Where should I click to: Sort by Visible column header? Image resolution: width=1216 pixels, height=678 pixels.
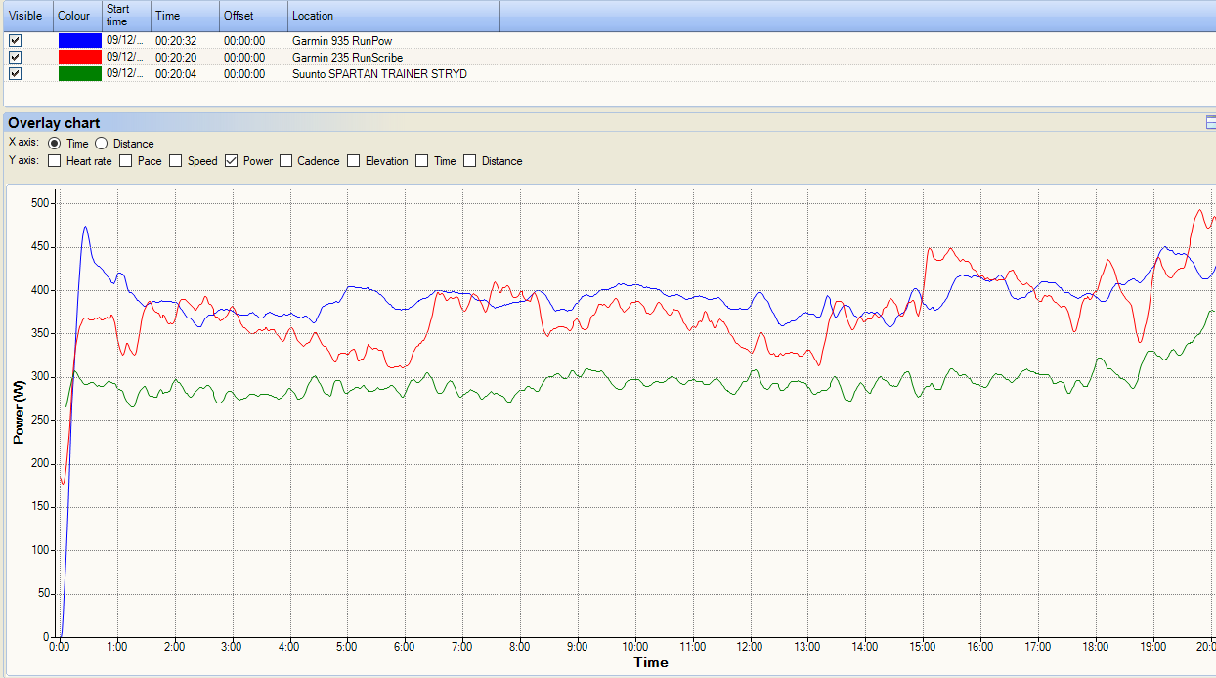[x=28, y=16]
